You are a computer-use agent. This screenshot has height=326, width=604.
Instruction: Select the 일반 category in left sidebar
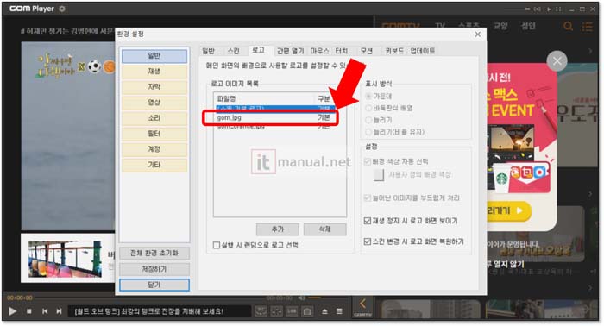tap(154, 56)
